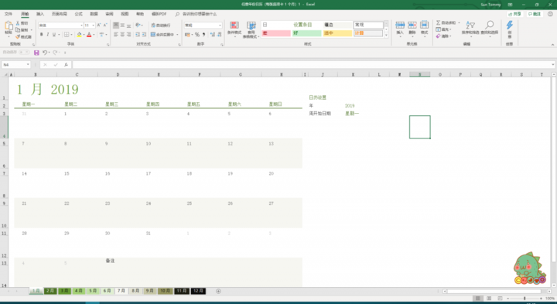
Task: Click the decrease font size icon
Action: (x=105, y=26)
